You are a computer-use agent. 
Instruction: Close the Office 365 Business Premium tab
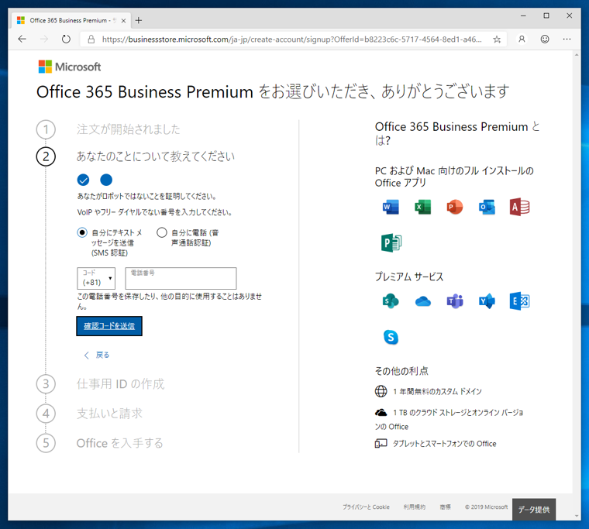(123, 21)
